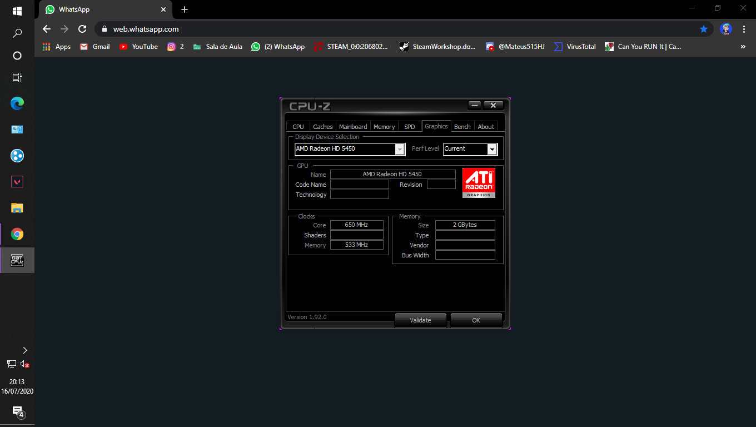Image resolution: width=756 pixels, height=427 pixels.
Task: Reload the WhatsApp page
Action: [82, 29]
